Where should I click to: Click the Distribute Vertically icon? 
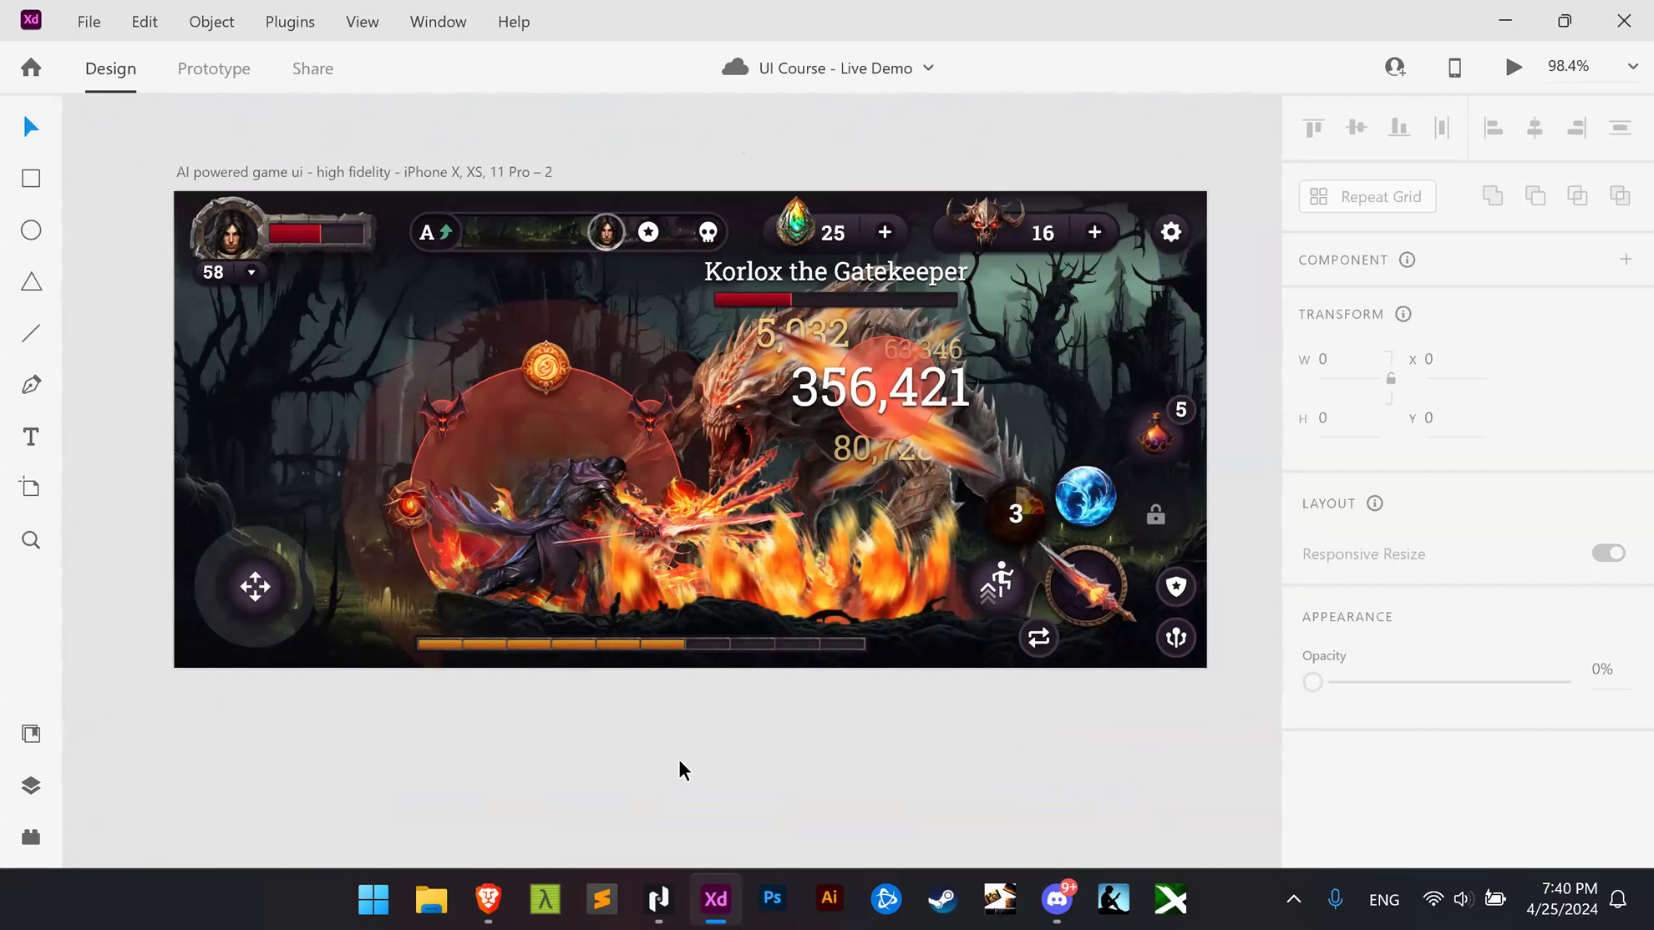pos(1621,128)
